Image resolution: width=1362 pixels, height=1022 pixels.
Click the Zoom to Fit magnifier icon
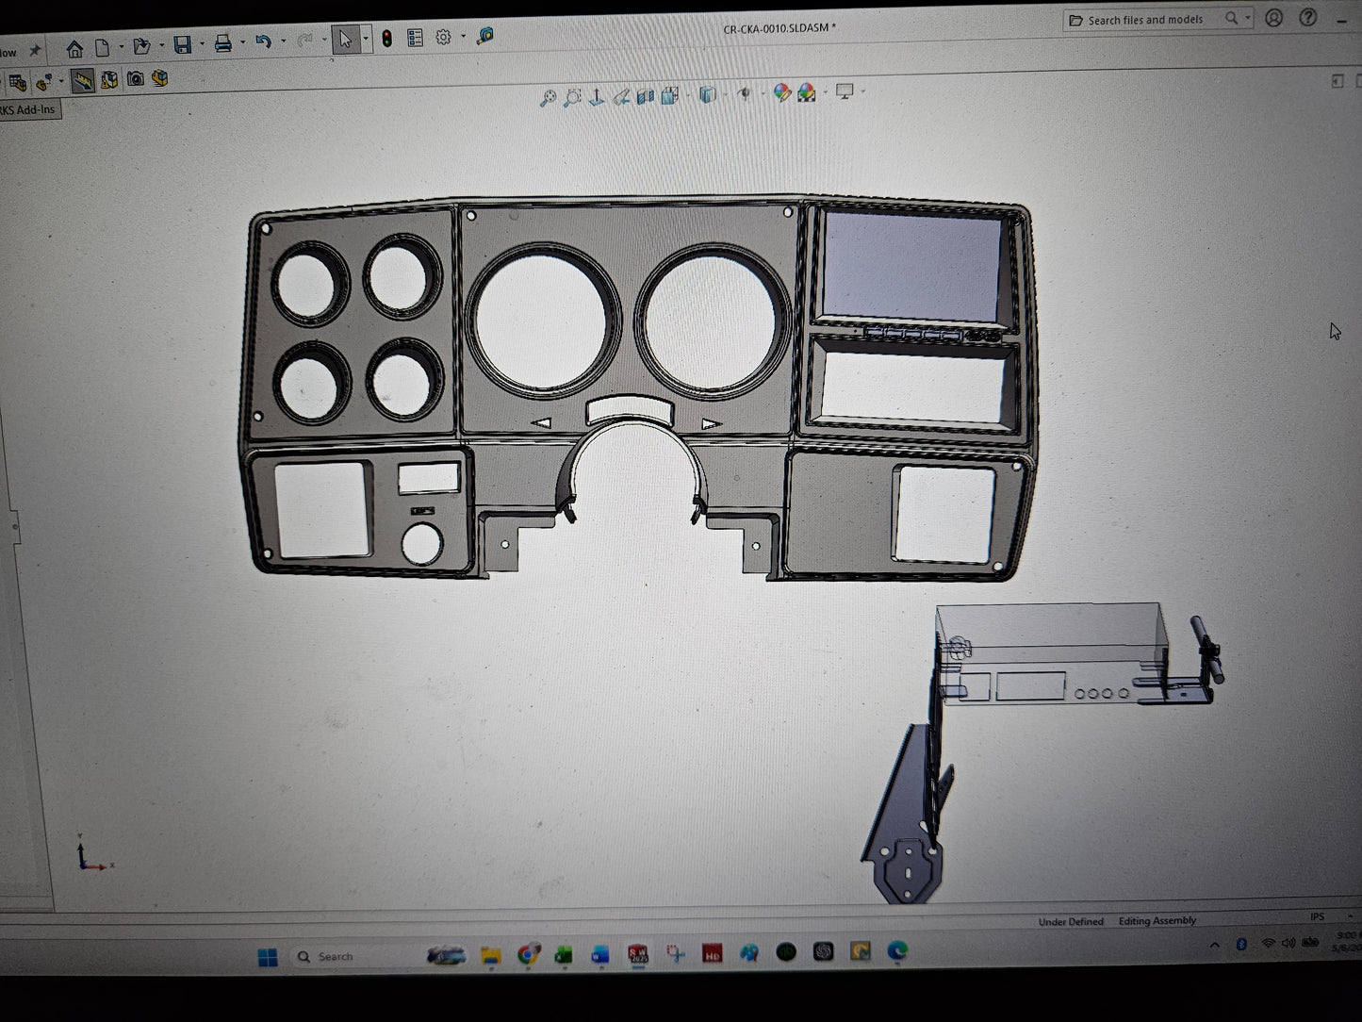click(548, 98)
